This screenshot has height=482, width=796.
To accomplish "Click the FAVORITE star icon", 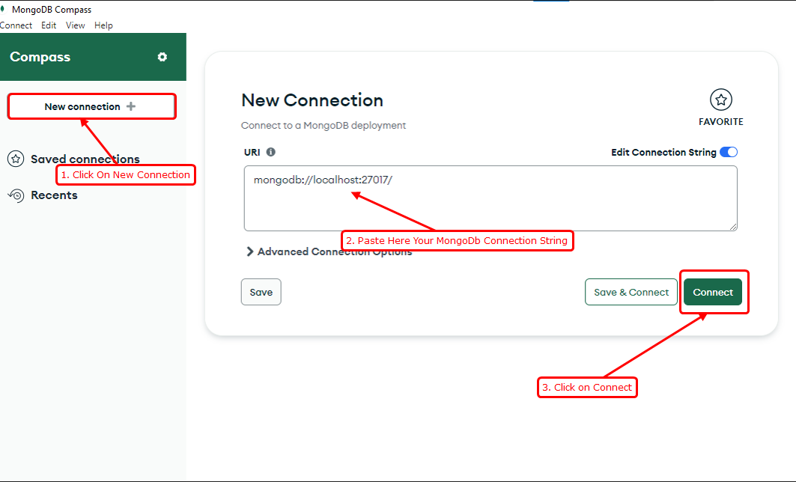I will 721,98.
